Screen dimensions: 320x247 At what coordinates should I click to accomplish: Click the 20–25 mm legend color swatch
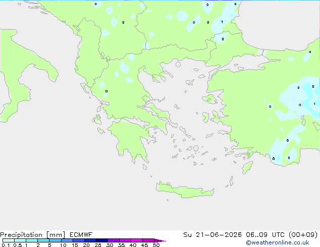point(90,240)
